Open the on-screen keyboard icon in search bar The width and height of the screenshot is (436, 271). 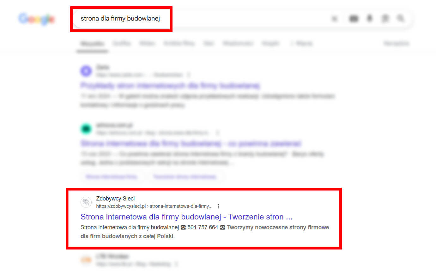354,19
